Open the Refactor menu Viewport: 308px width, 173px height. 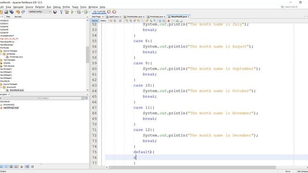tap(40, 7)
